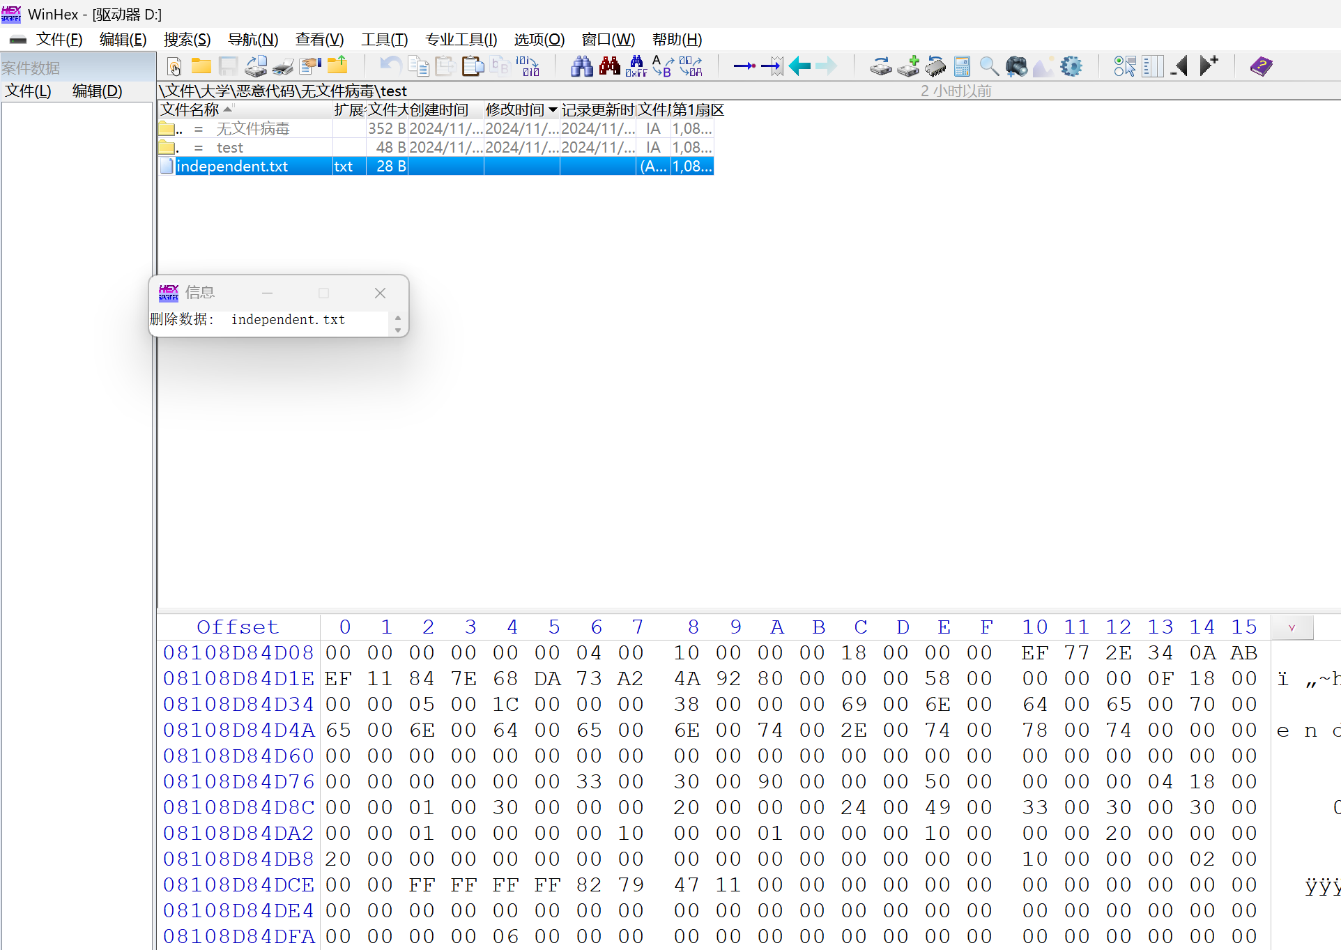Click the Print icon in toolbar
1341x950 pixels.
(x=283, y=67)
